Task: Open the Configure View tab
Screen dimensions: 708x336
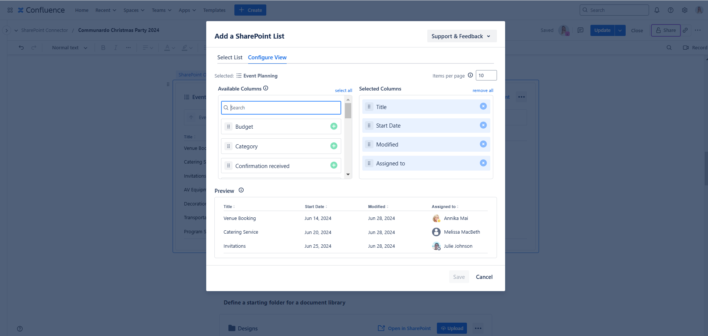Action: click(x=267, y=57)
